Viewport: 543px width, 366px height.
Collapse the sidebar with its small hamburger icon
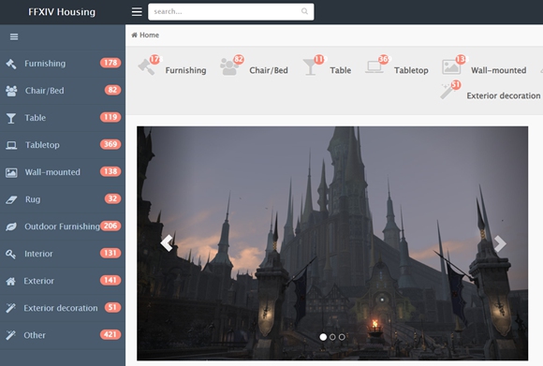point(14,37)
